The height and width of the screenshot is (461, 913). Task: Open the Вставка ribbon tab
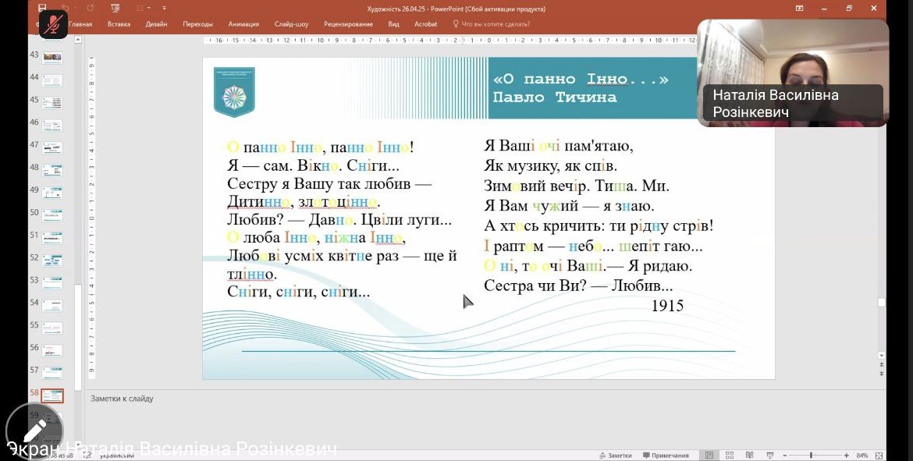[x=119, y=24]
